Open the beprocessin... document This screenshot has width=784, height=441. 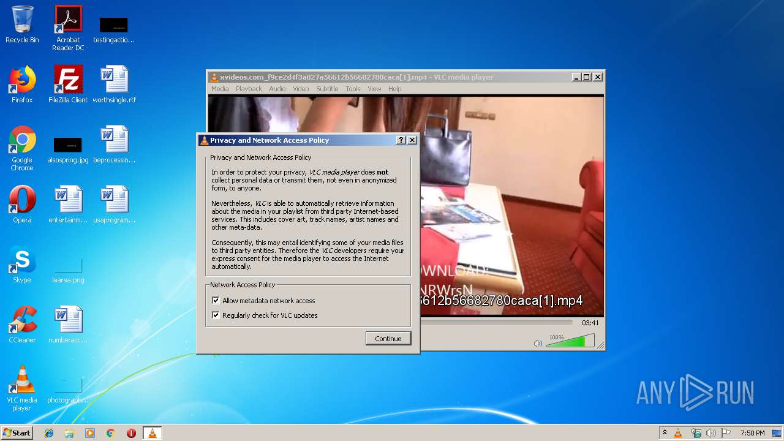[x=114, y=145]
